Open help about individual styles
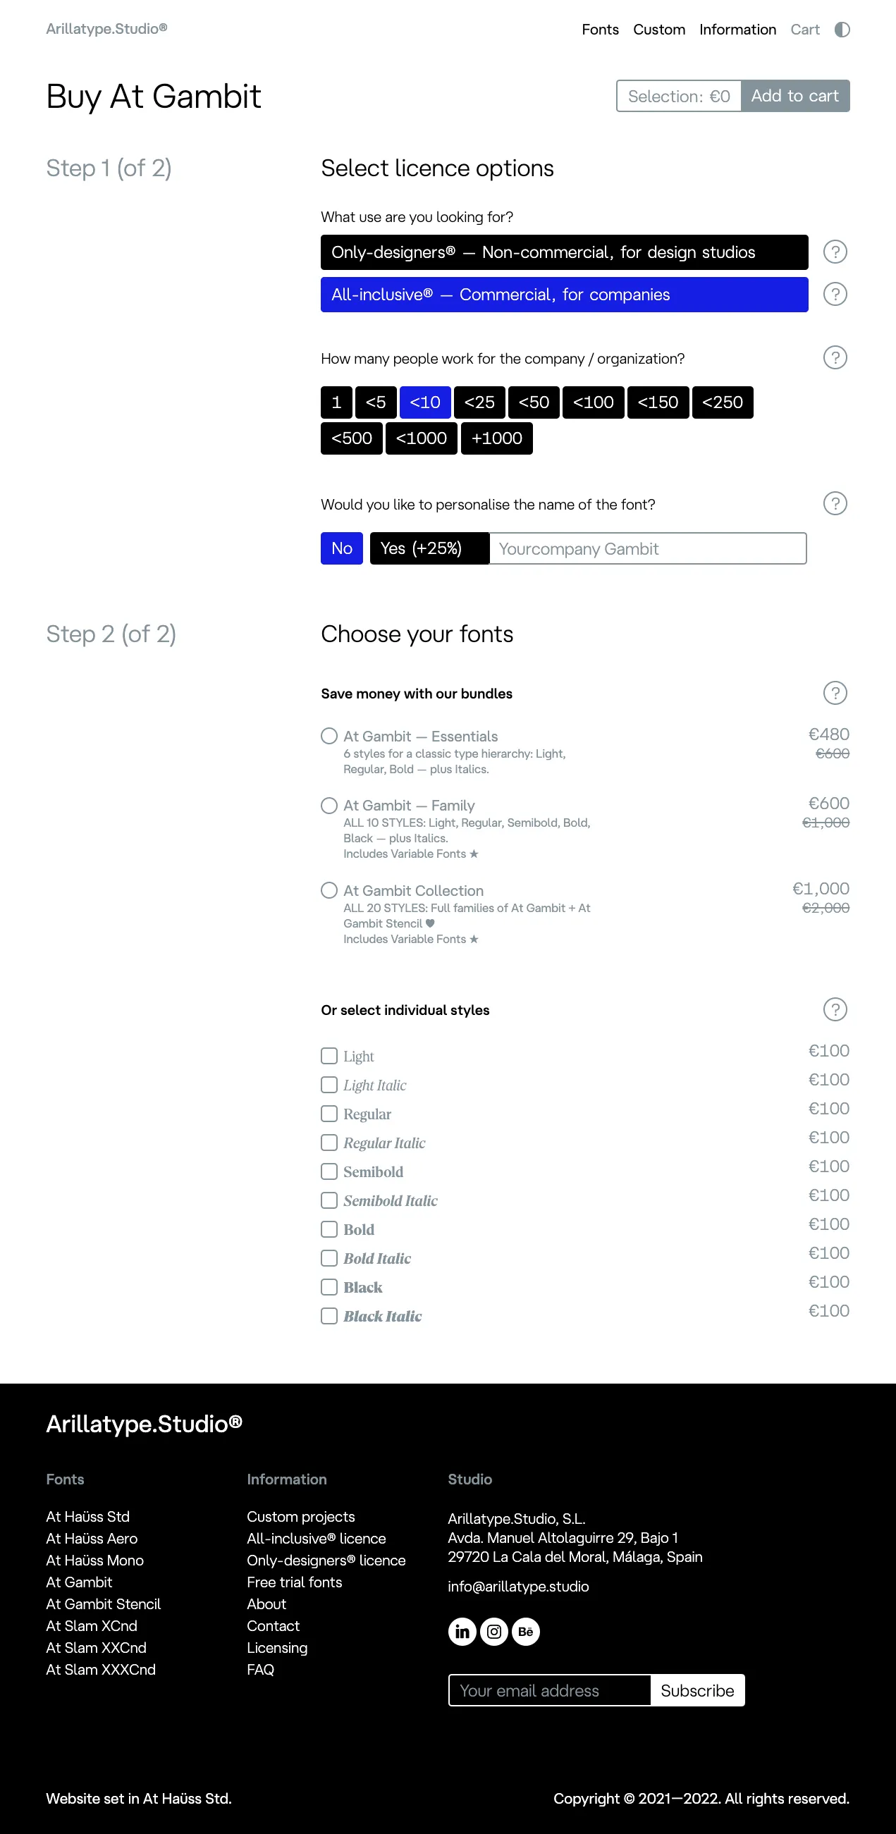 click(835, 1009)
